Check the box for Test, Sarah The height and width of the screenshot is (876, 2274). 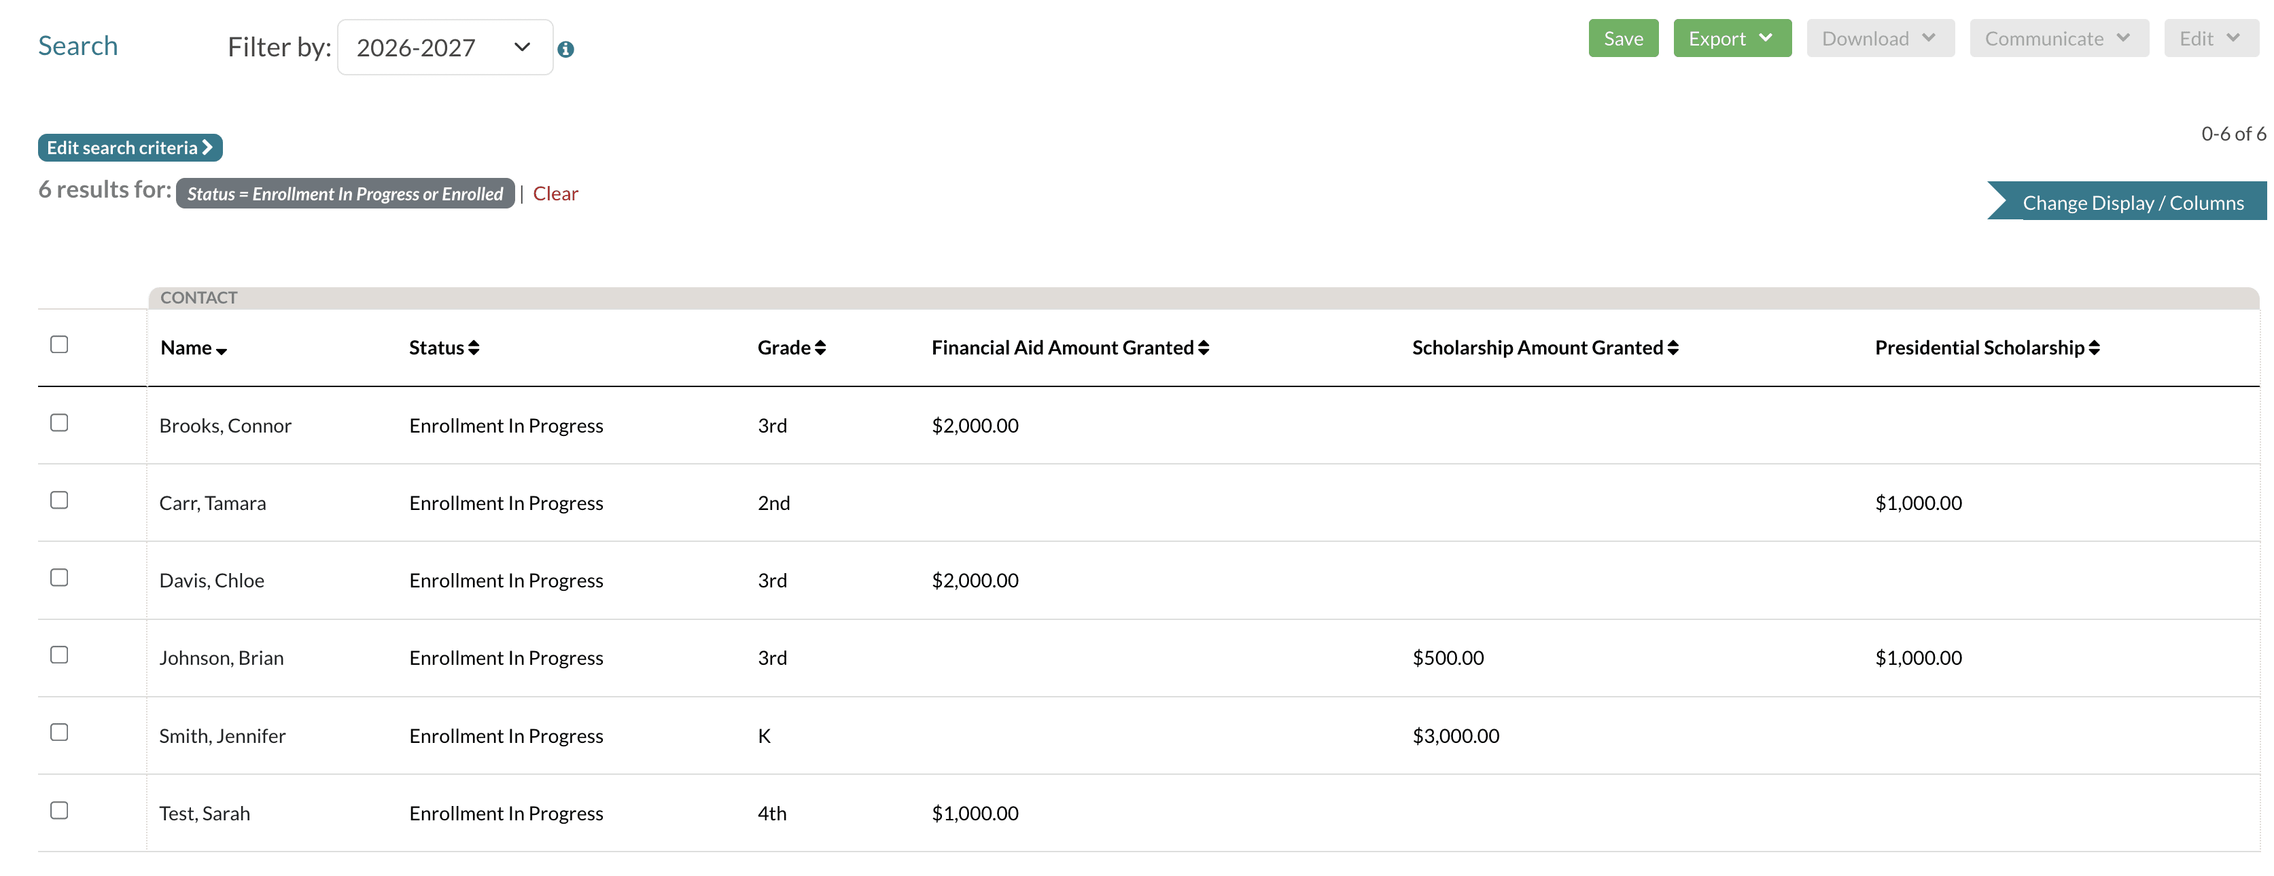click(x=59, y=810)
